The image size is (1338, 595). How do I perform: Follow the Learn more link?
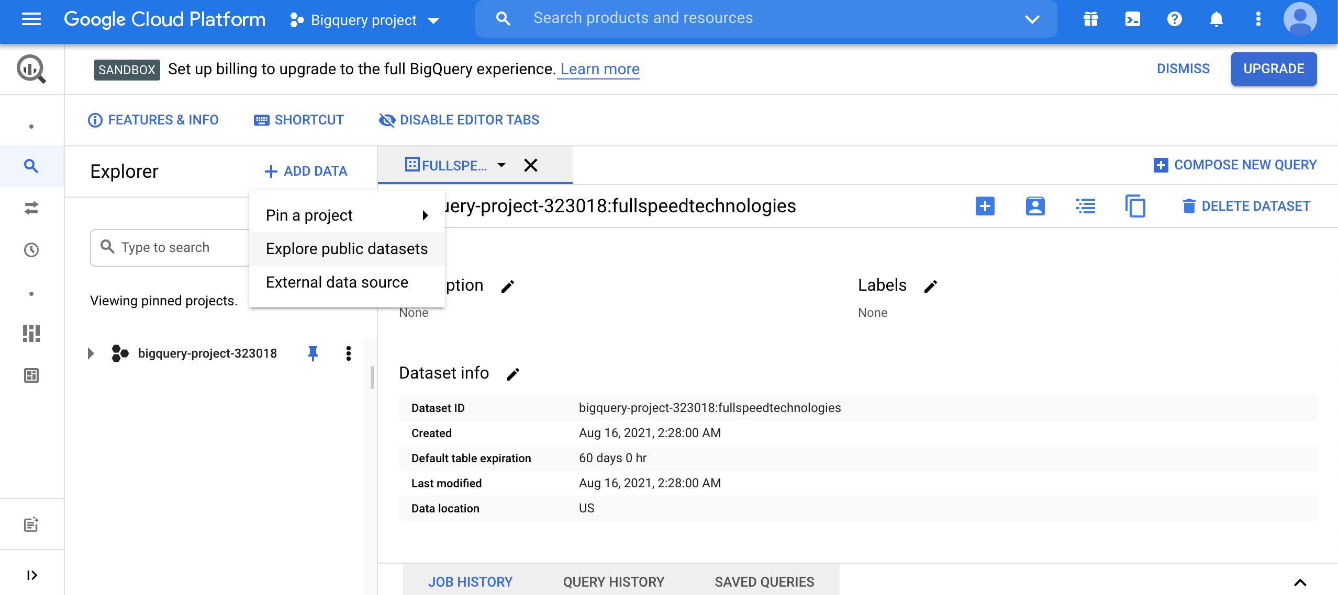point(599,69)
